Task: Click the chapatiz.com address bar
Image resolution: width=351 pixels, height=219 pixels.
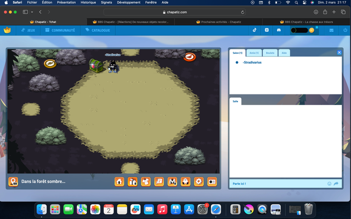Action: tap(174, 12)
